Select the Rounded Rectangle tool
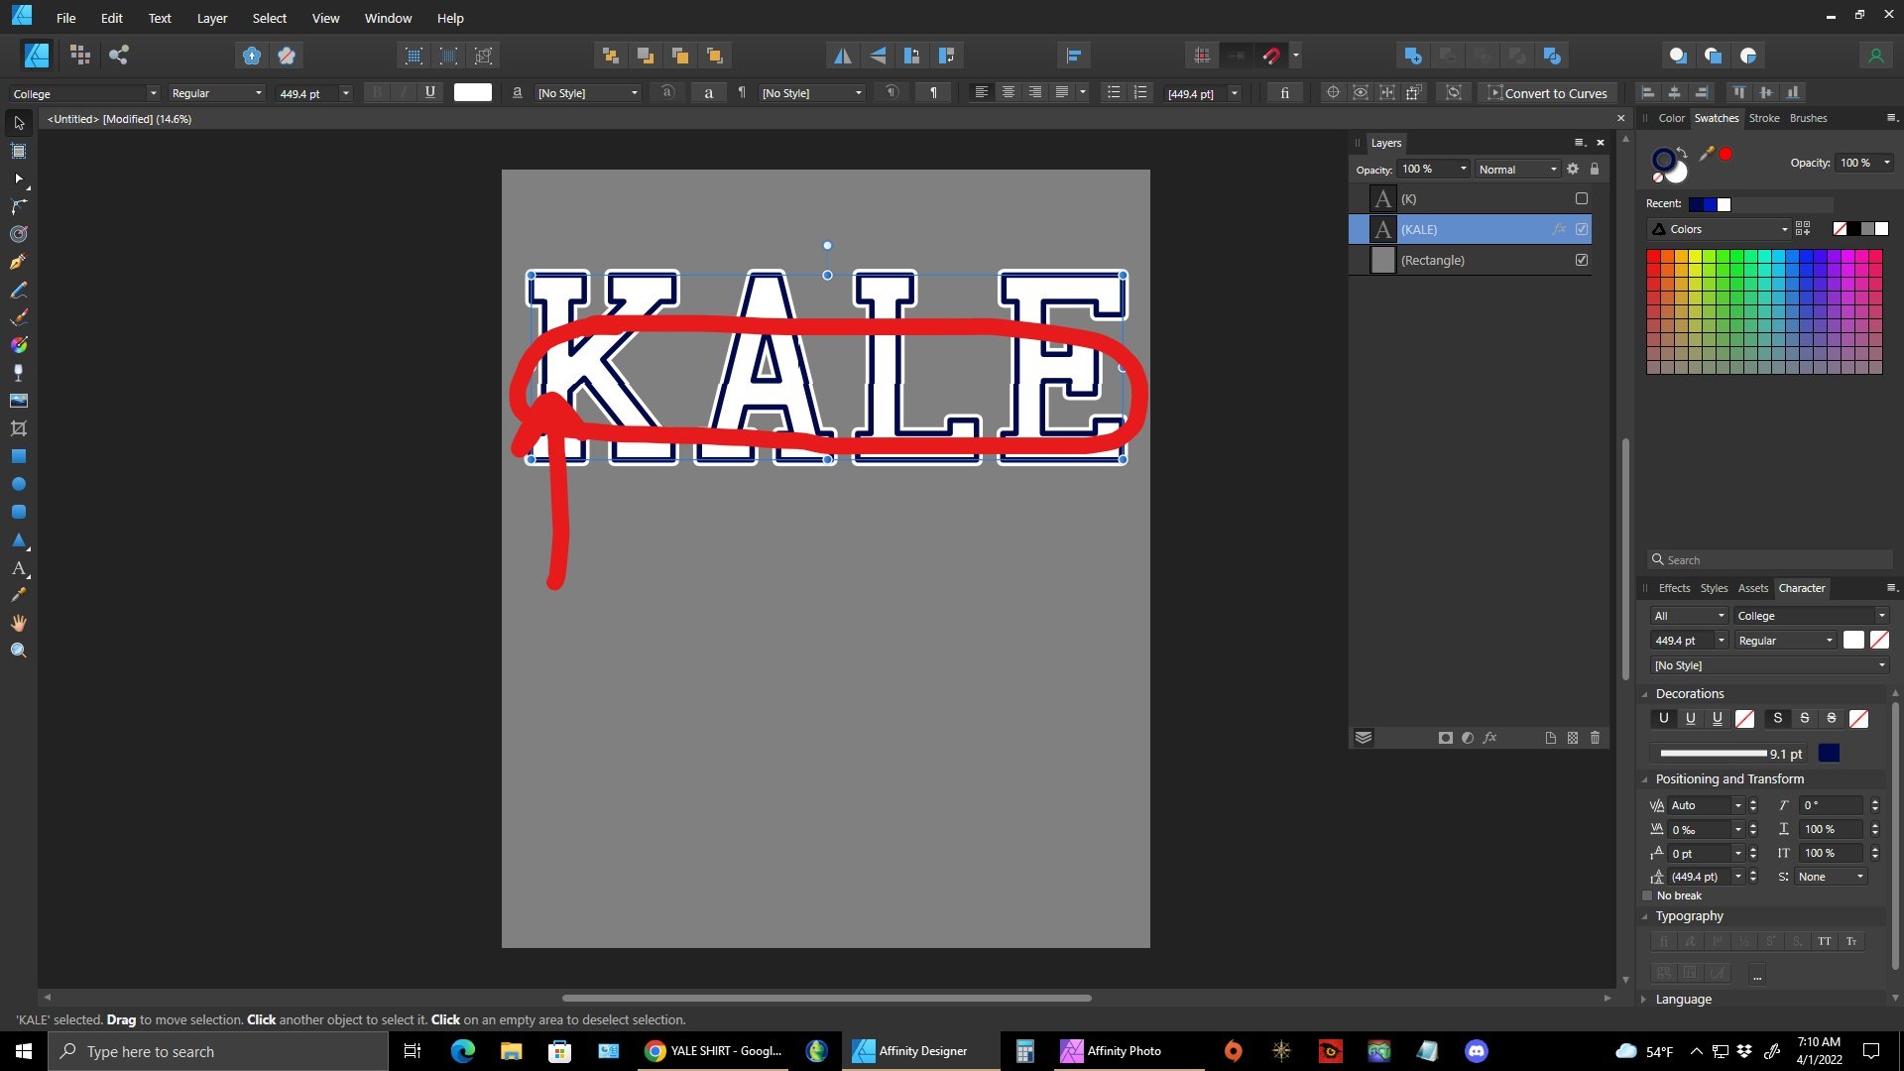This screenshot has width=1904, height=1071. 19,512
